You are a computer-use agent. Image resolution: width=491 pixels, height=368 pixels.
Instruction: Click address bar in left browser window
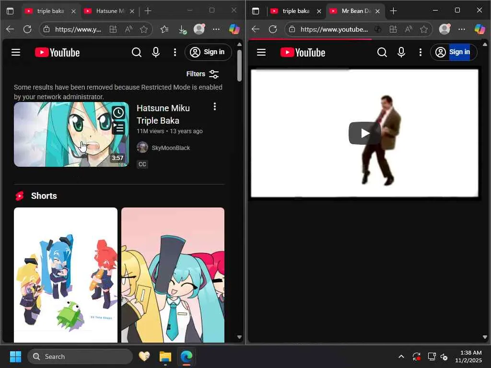point(78,29)
